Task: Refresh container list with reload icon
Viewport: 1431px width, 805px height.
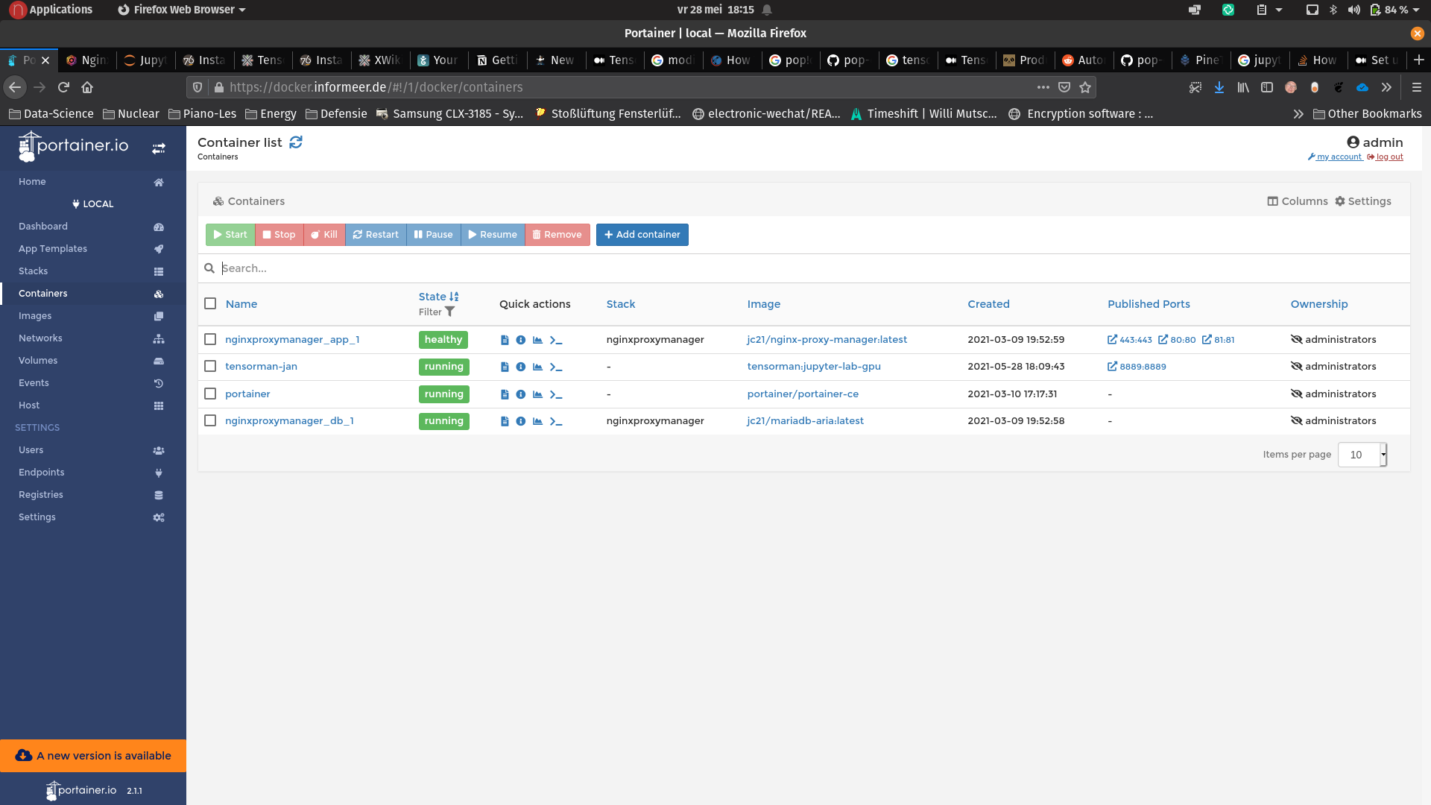Action: [x=296, y=142]
